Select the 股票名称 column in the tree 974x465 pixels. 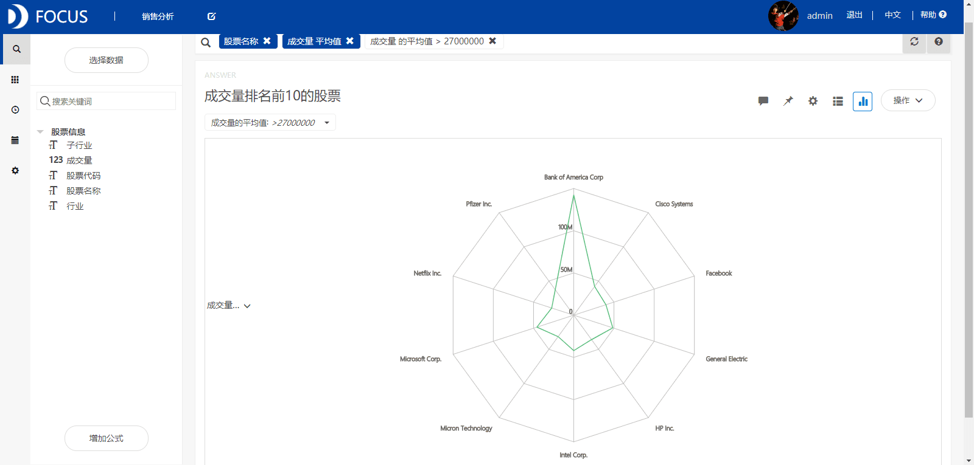[83, 191]
